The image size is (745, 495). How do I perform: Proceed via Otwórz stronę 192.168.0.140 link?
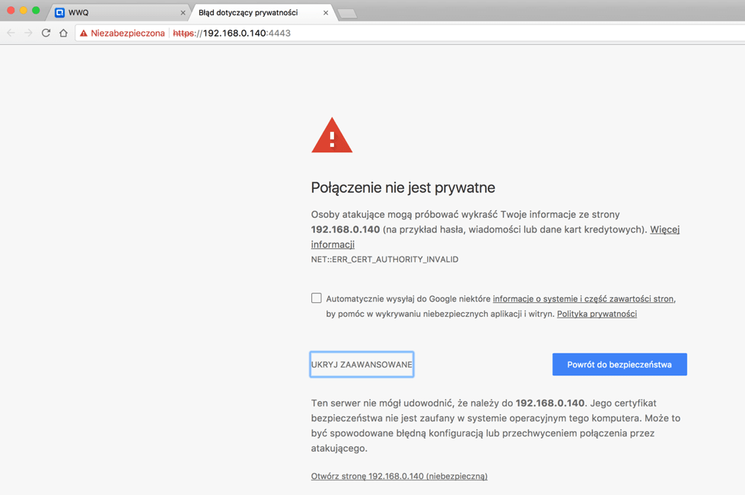point(399,476)
